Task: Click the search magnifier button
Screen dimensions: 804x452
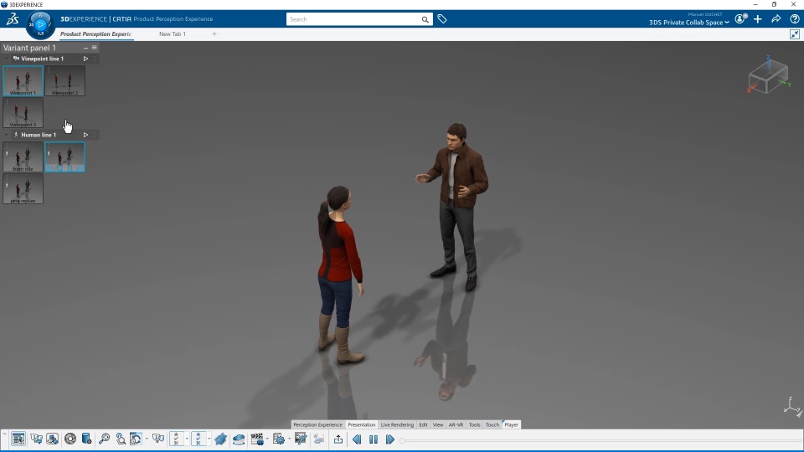Action: pyautogui.click(x=425, y=19)
